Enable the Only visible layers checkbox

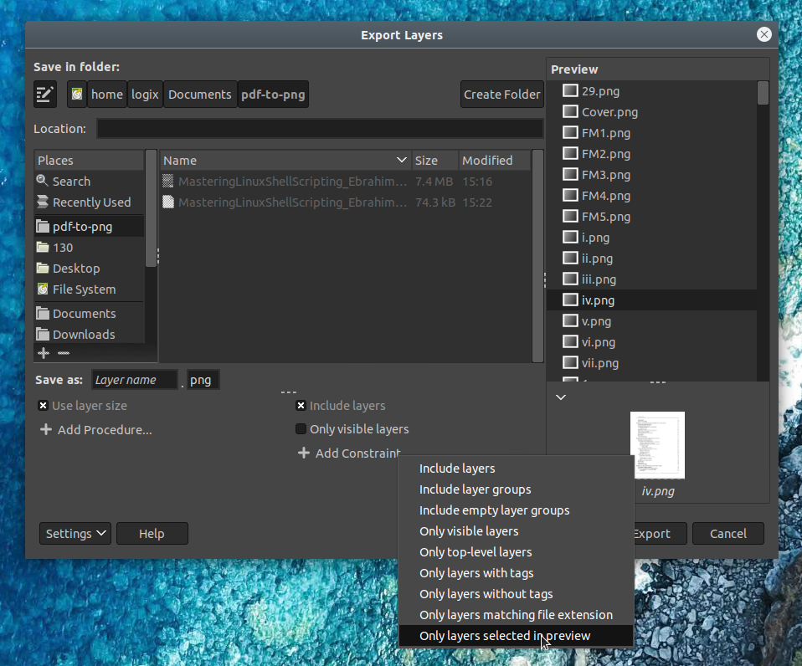click(301, 428)
